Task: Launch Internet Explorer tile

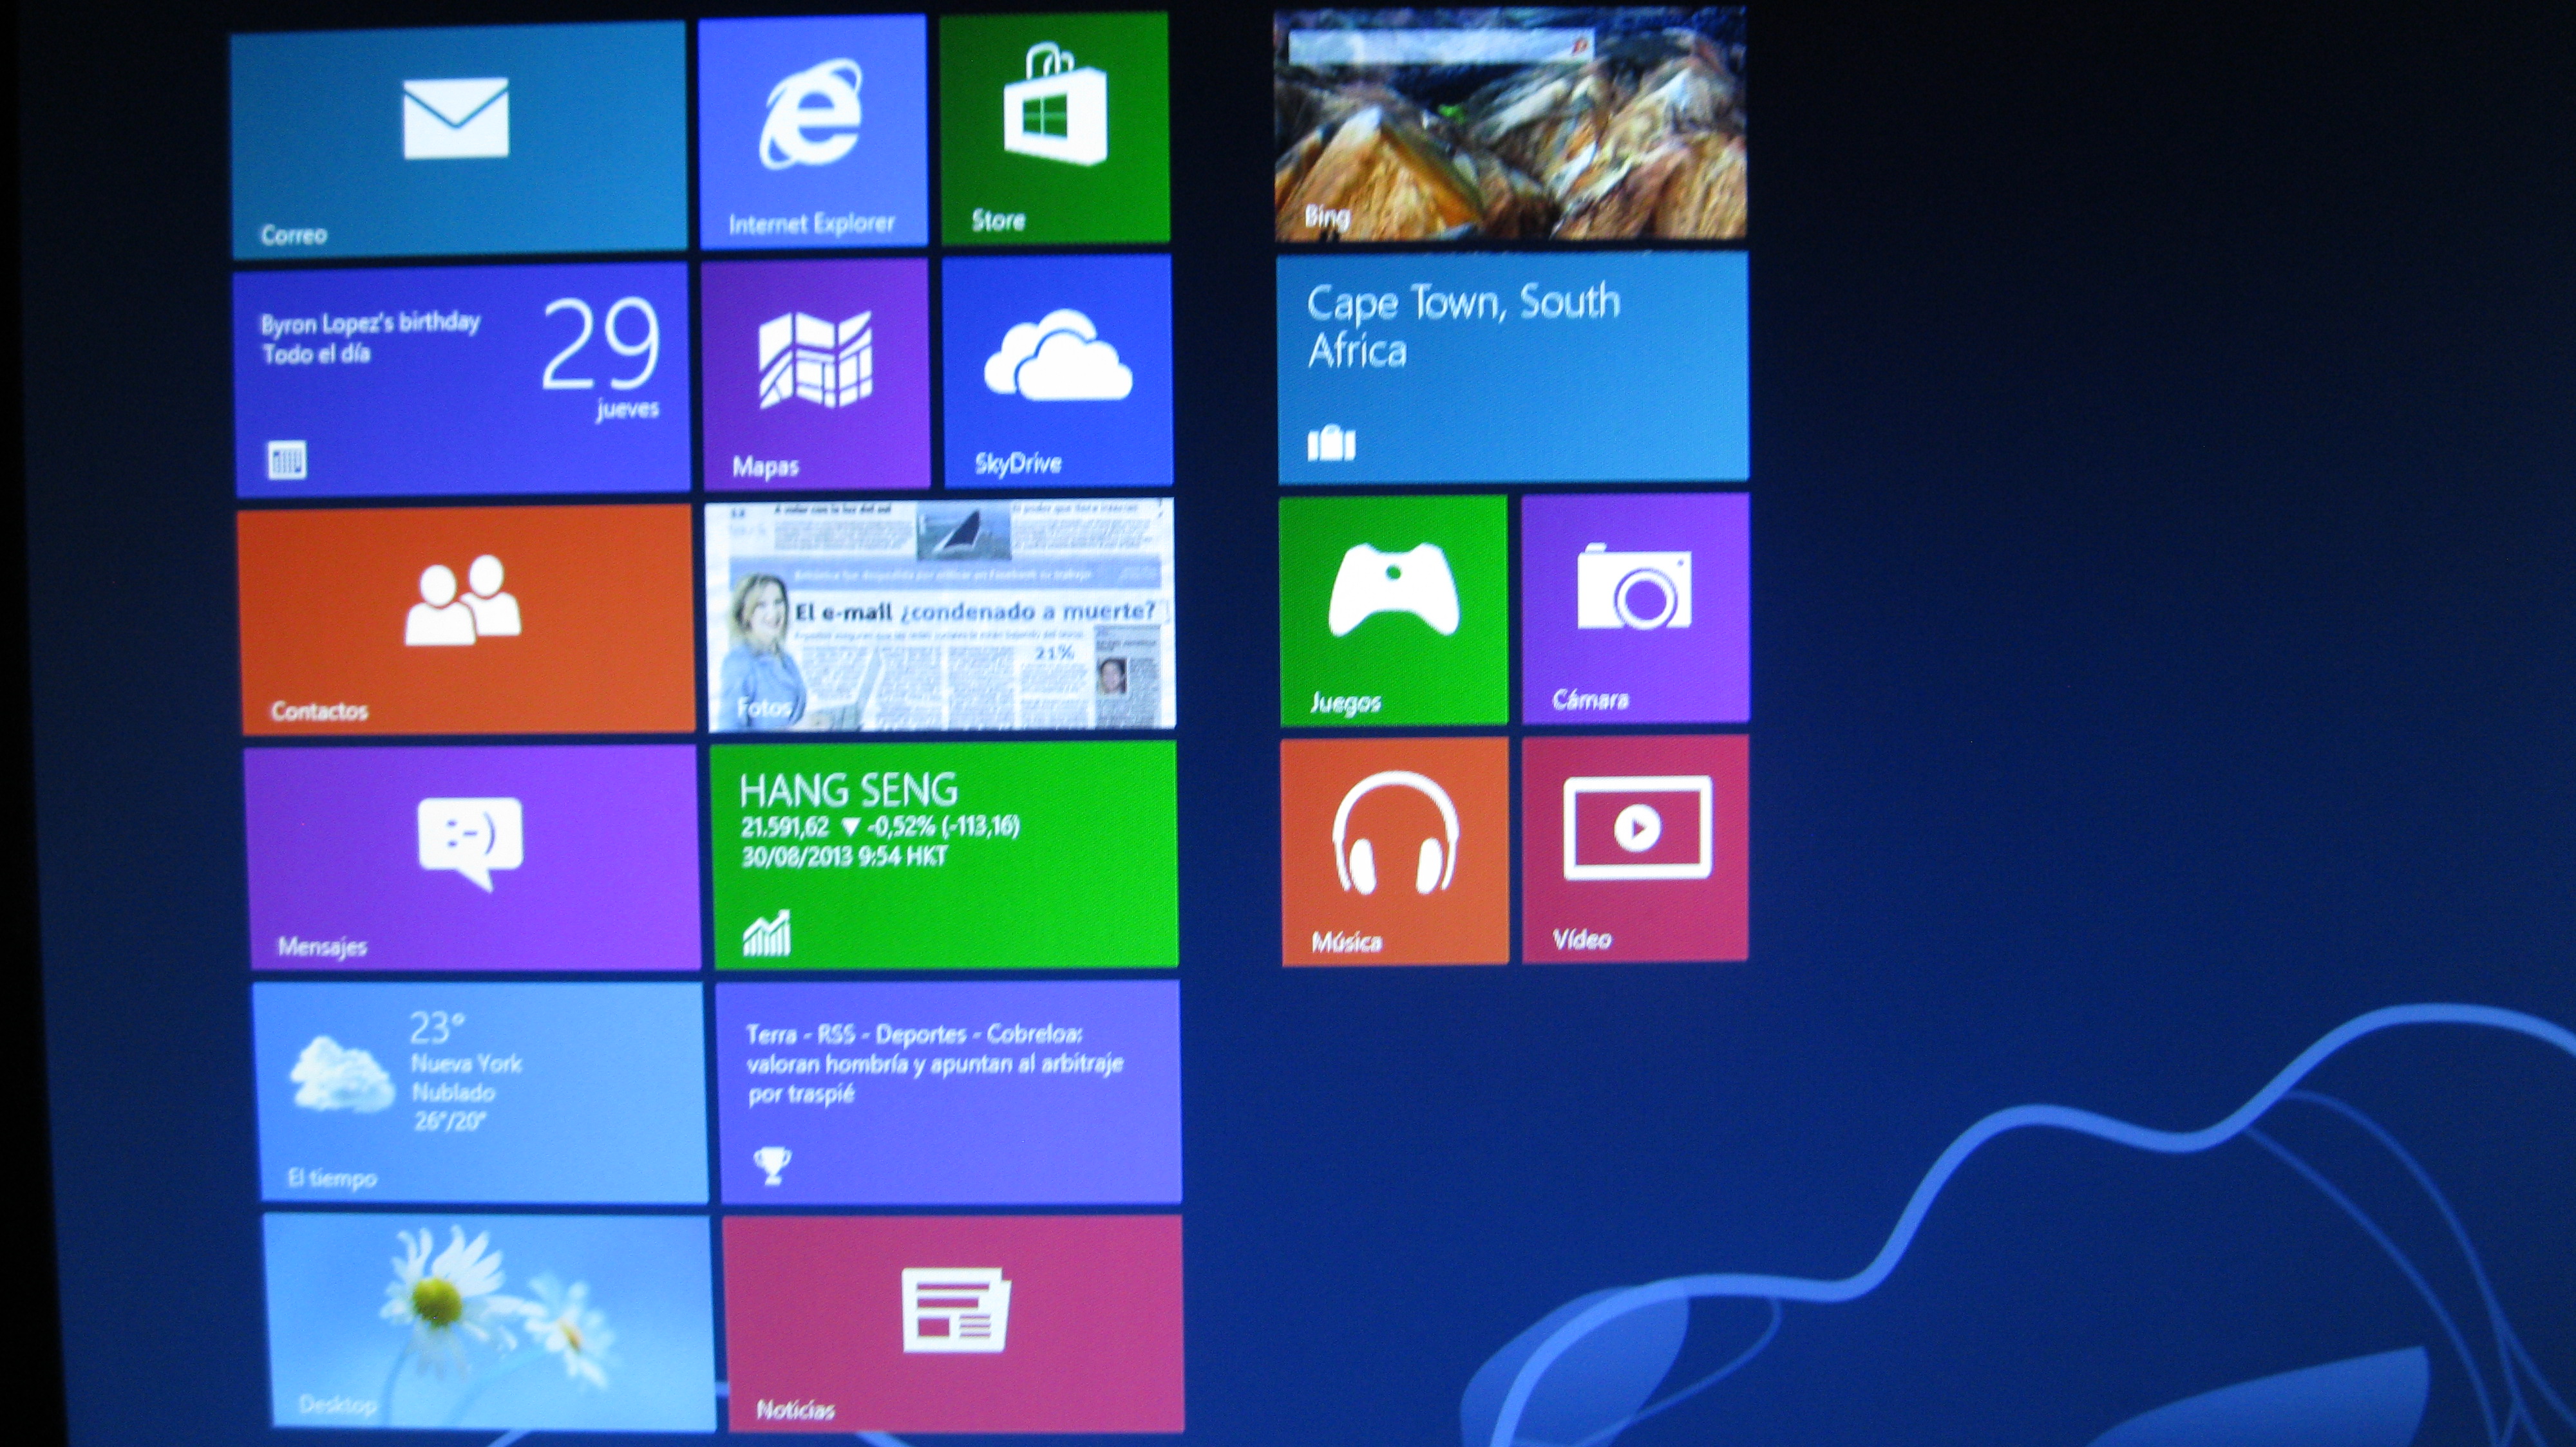Action: click(x=813, y=130)
